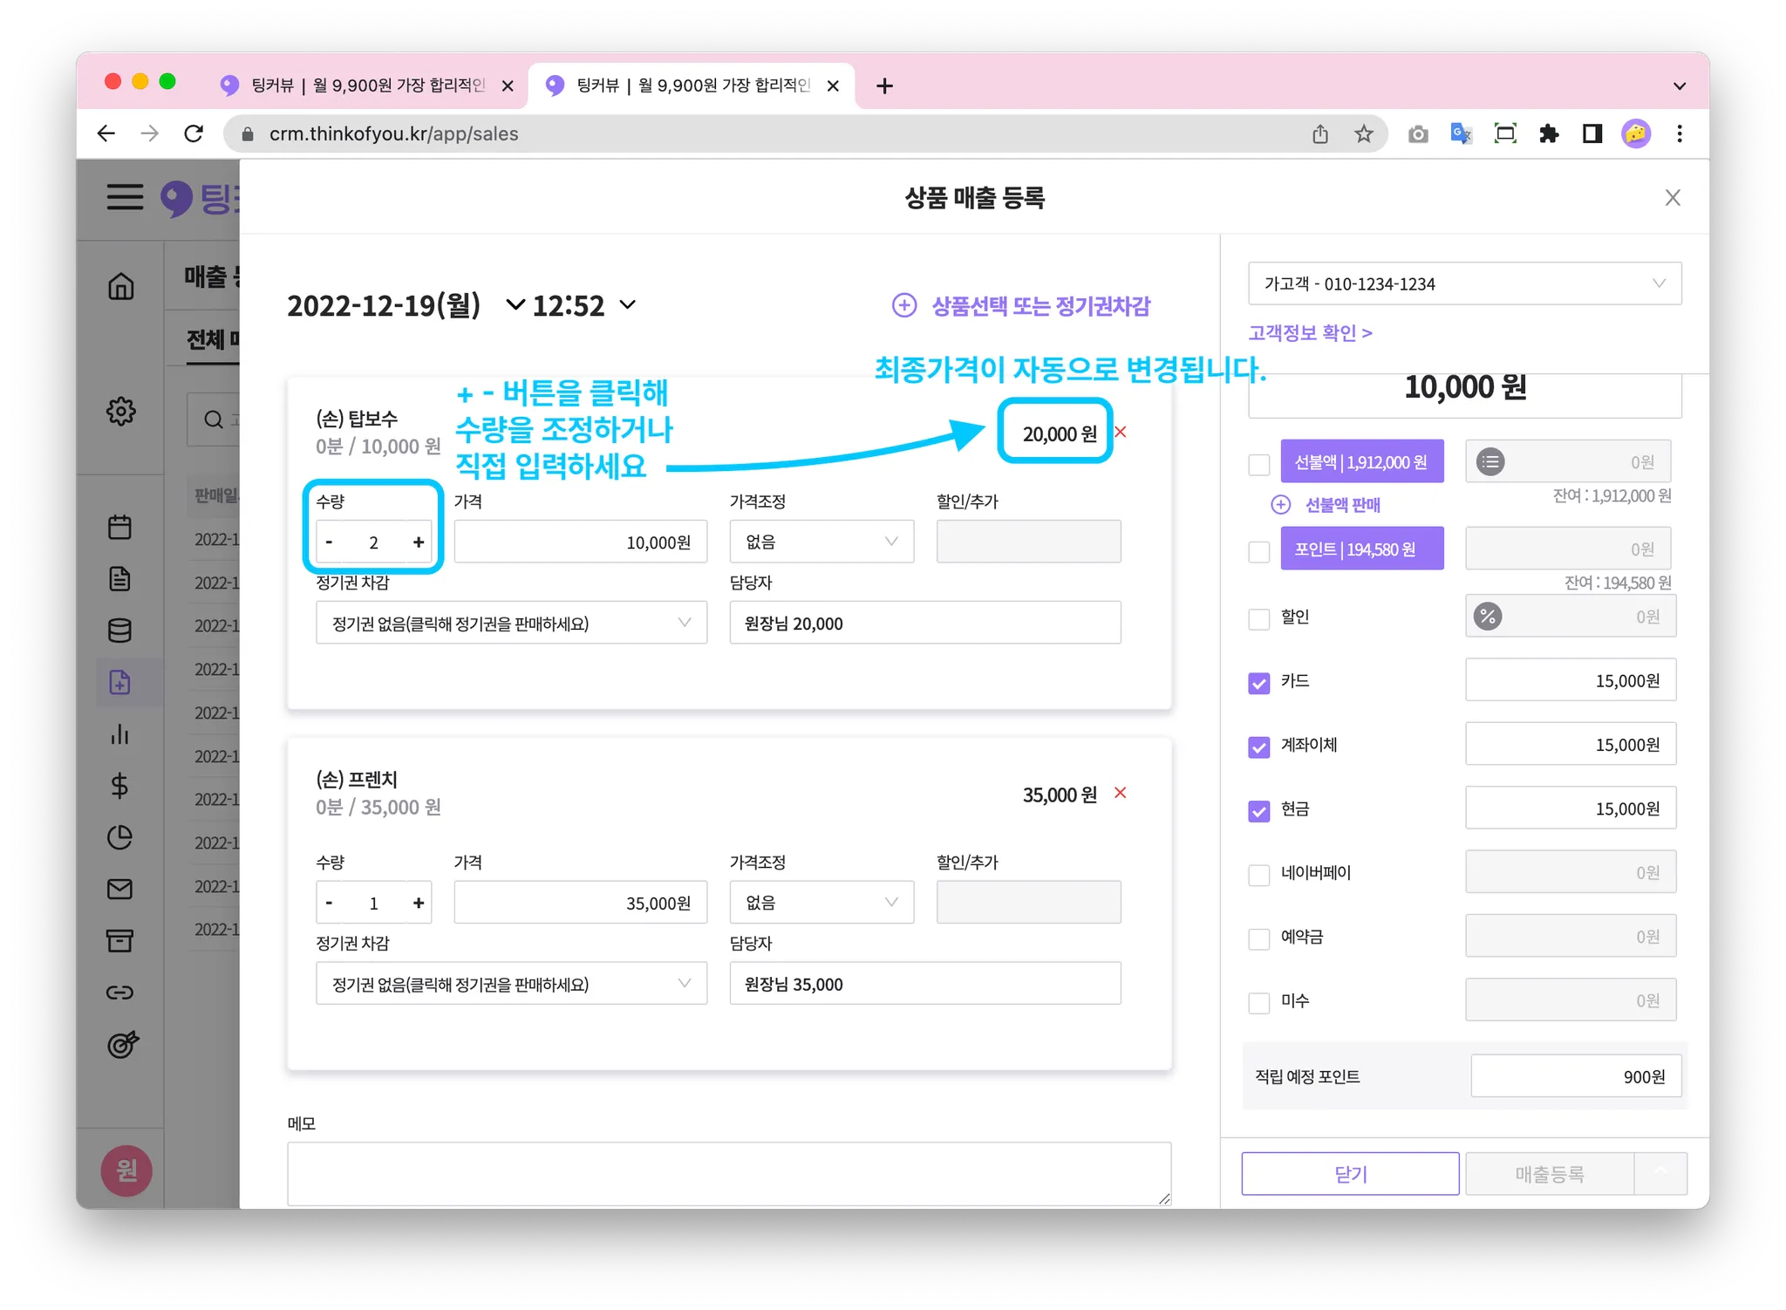This screenshot has width=1786, height=1310.
Task: Open 정기권 차감 dropdown for 프렌치
Action: click(x=511, y=984)
